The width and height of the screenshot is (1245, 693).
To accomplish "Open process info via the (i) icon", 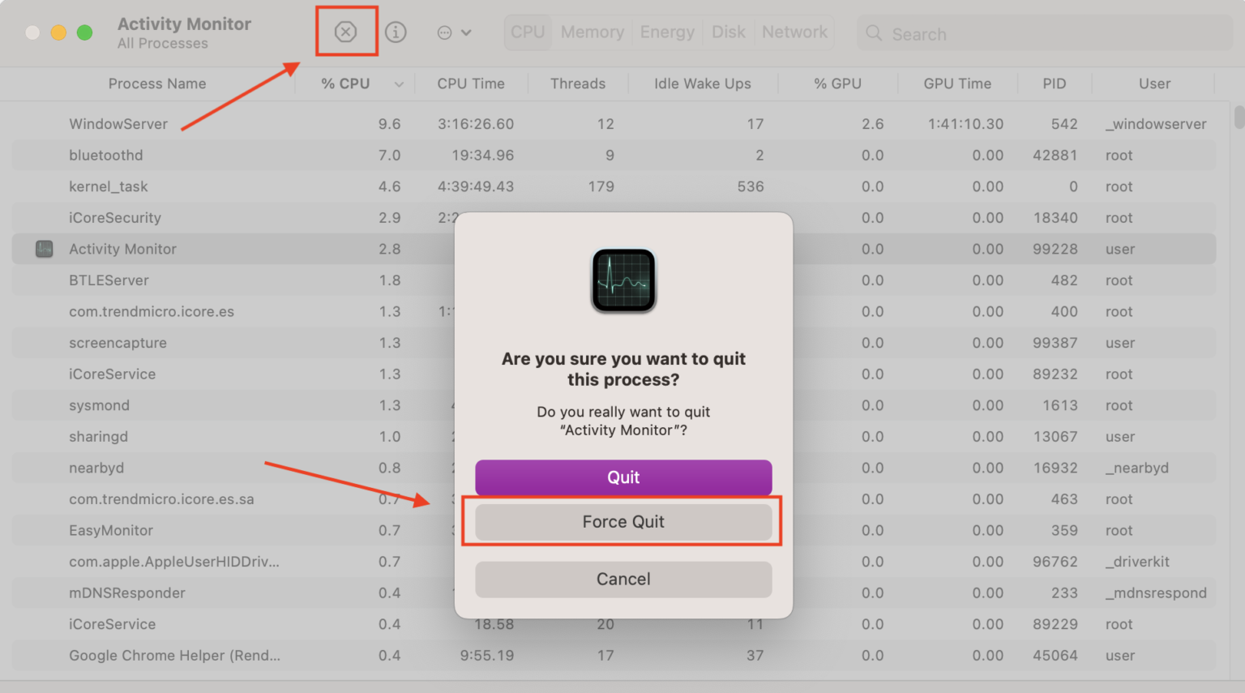I will click(x=396, y=32).
